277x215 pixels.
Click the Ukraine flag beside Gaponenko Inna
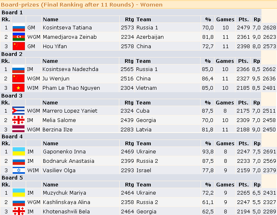pos(19,152)
